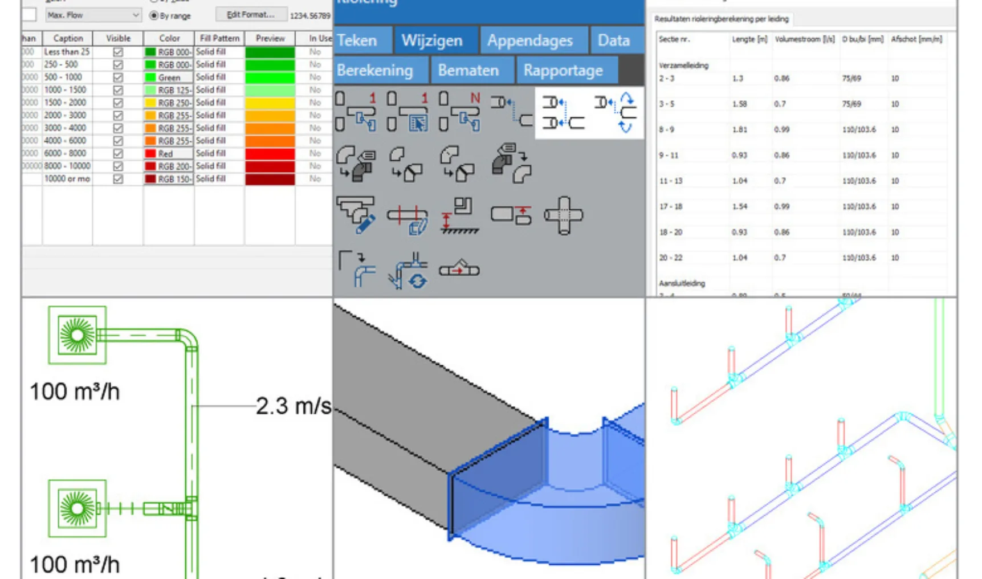Click the refresh pipe connection icon with blue arrows
This screenshot has width=982, height=579.
408,271
